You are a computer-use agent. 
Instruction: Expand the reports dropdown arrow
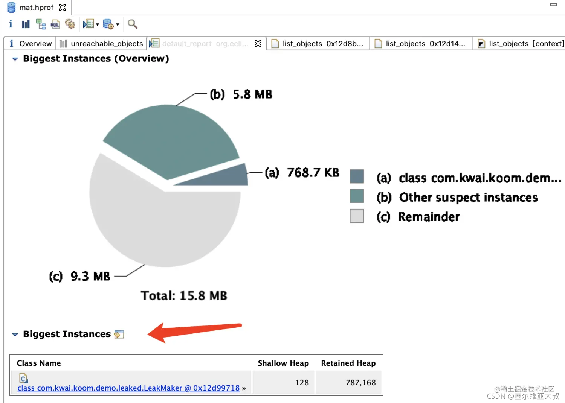tap(98, 24)
